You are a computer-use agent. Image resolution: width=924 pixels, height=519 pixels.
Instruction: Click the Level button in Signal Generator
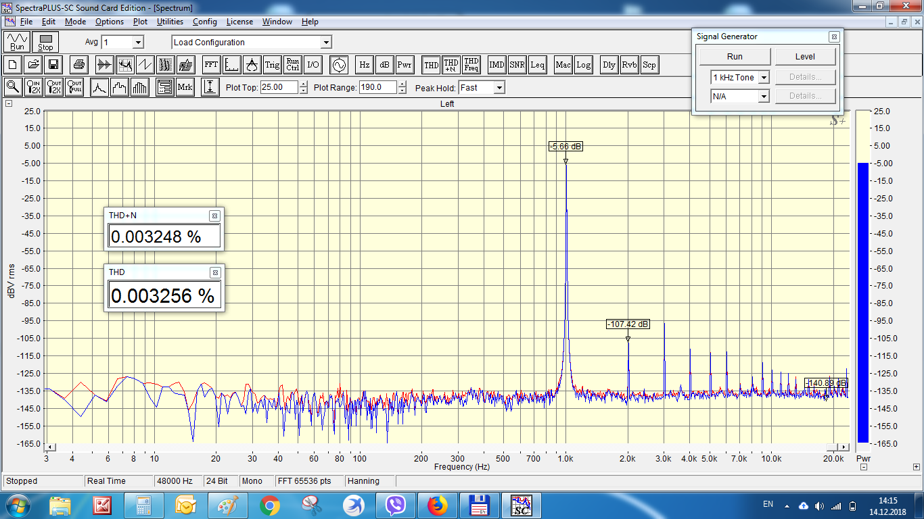pos(805,57)
